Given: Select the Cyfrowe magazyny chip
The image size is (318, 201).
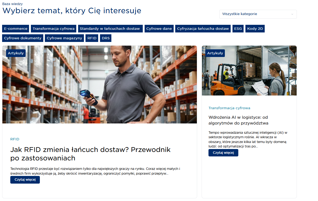Looking at the screenshot, I should coord(64,38).
